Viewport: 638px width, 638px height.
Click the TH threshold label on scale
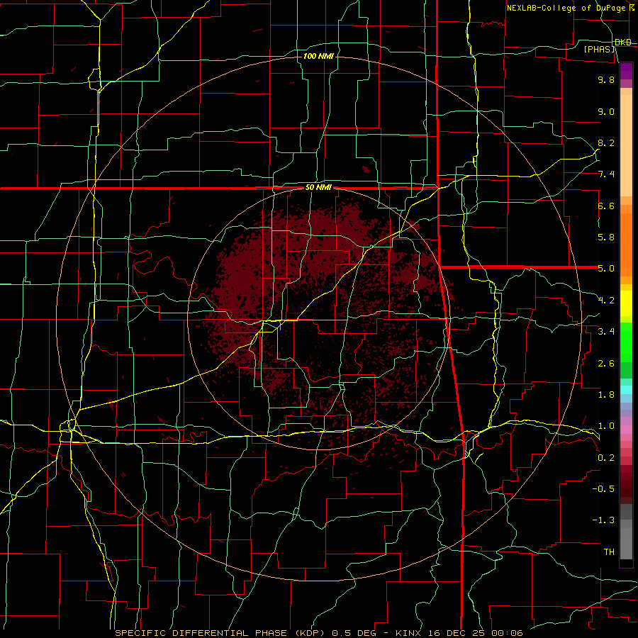click(609, 552)
